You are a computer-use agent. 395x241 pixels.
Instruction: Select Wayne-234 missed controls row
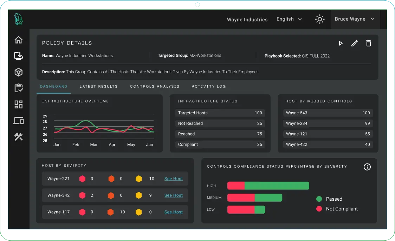(x=328, y=123)
